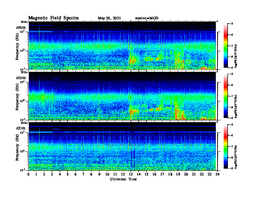Click hour 23 on the time axis
This screenshot has height=200, width=259.
pyautogui.click(x=209, y=174)
